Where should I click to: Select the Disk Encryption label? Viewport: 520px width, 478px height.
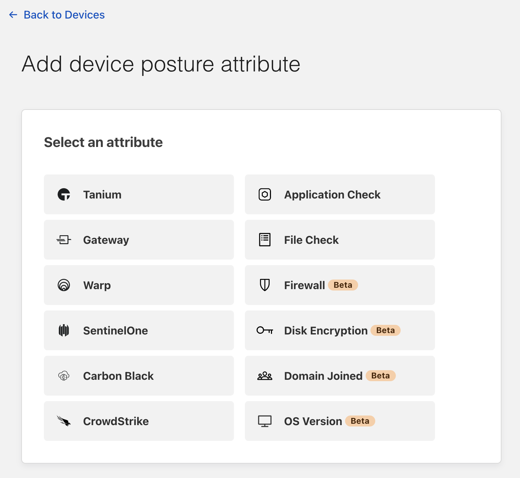pyautogui.click(x=326, y=331)
